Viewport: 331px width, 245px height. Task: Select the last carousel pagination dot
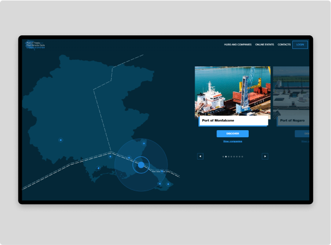click(x=242, y=156)
